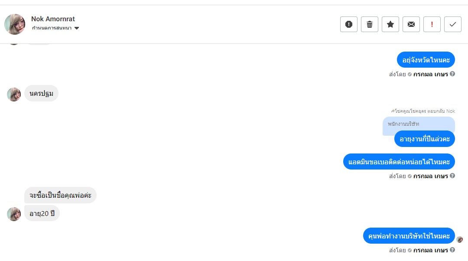Image resolution: width=468 pixels, height=261 pixels.
Task: Flag conversation with red exclamation icon
Action: 432,24
